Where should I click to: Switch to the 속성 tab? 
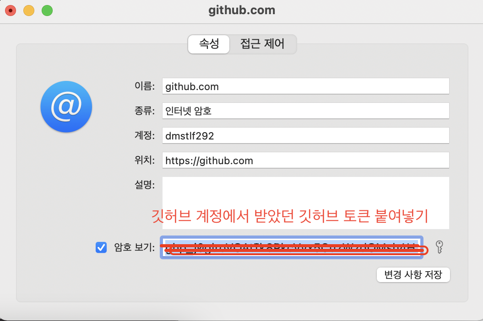209,44
